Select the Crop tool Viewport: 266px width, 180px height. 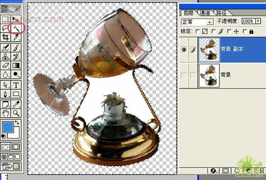[x=5, y=37]
